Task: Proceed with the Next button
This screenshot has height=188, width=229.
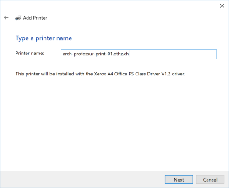Action: pyautogui.click(x=179, y=180)
